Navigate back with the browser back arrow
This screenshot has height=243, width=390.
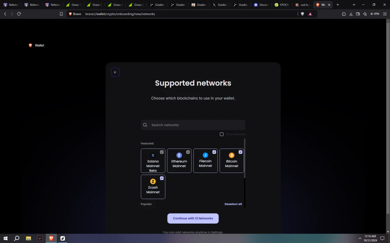pyautogui.click(x=5, y=14)
